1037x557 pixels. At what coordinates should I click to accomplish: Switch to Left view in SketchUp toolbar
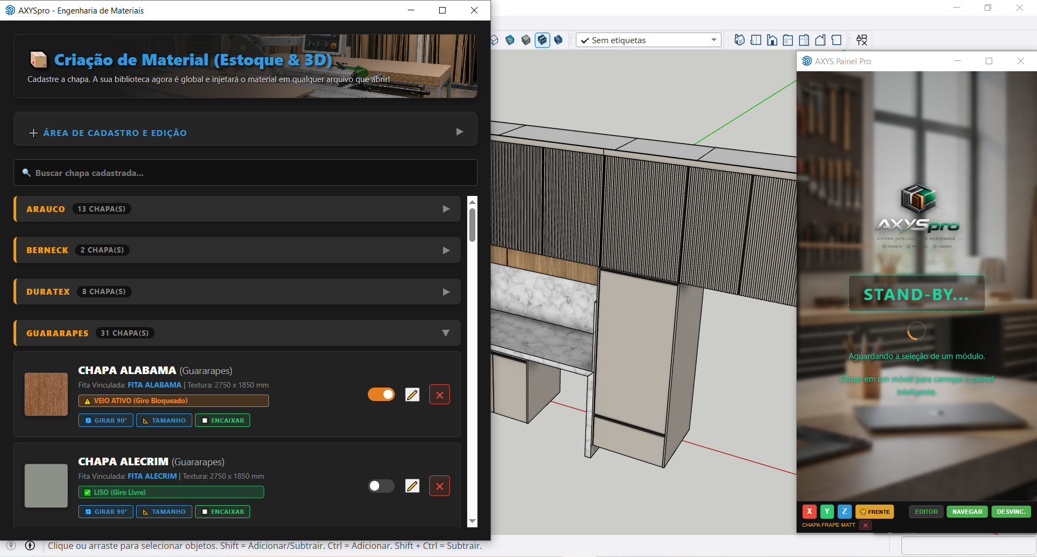click(820, 40)
